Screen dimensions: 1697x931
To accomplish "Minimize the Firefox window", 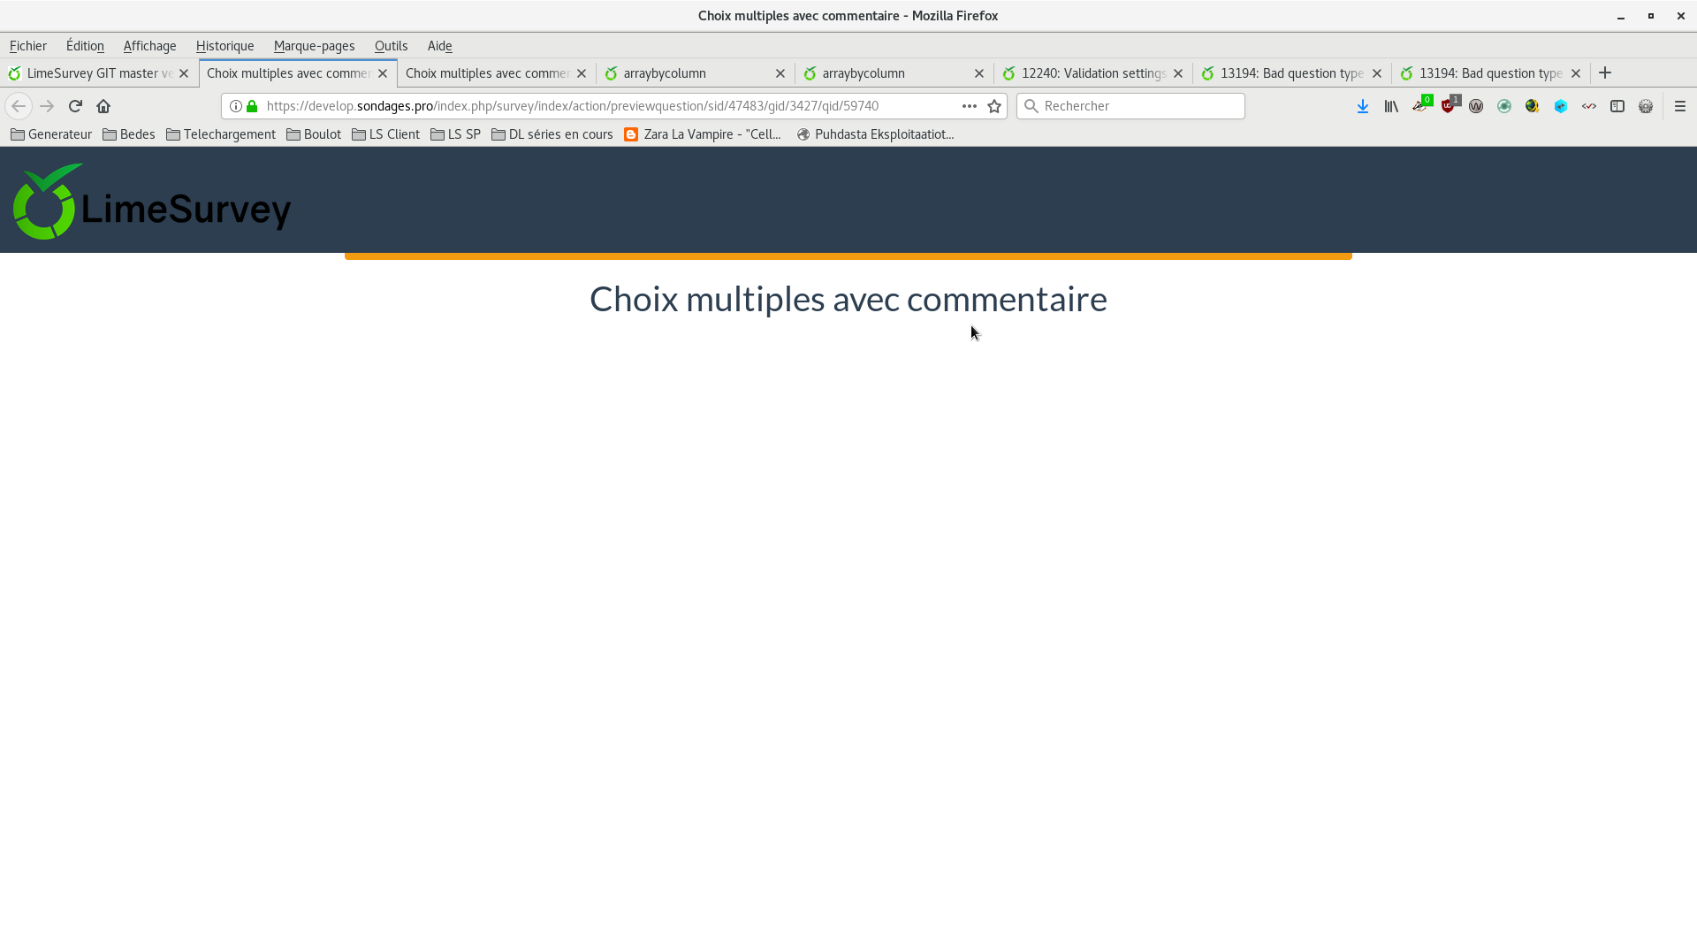I will click(1621, 16).
